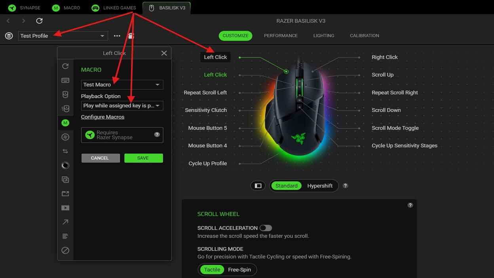Select the Text Function lines icon
Screen dimensions: 494x278
(65, 236)
